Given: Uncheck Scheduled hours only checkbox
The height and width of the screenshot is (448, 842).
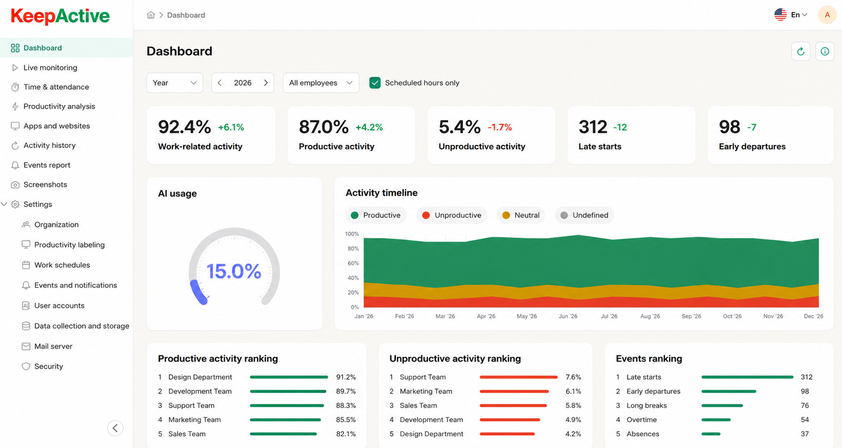Looking at the screenshot, I should [375, 83].
